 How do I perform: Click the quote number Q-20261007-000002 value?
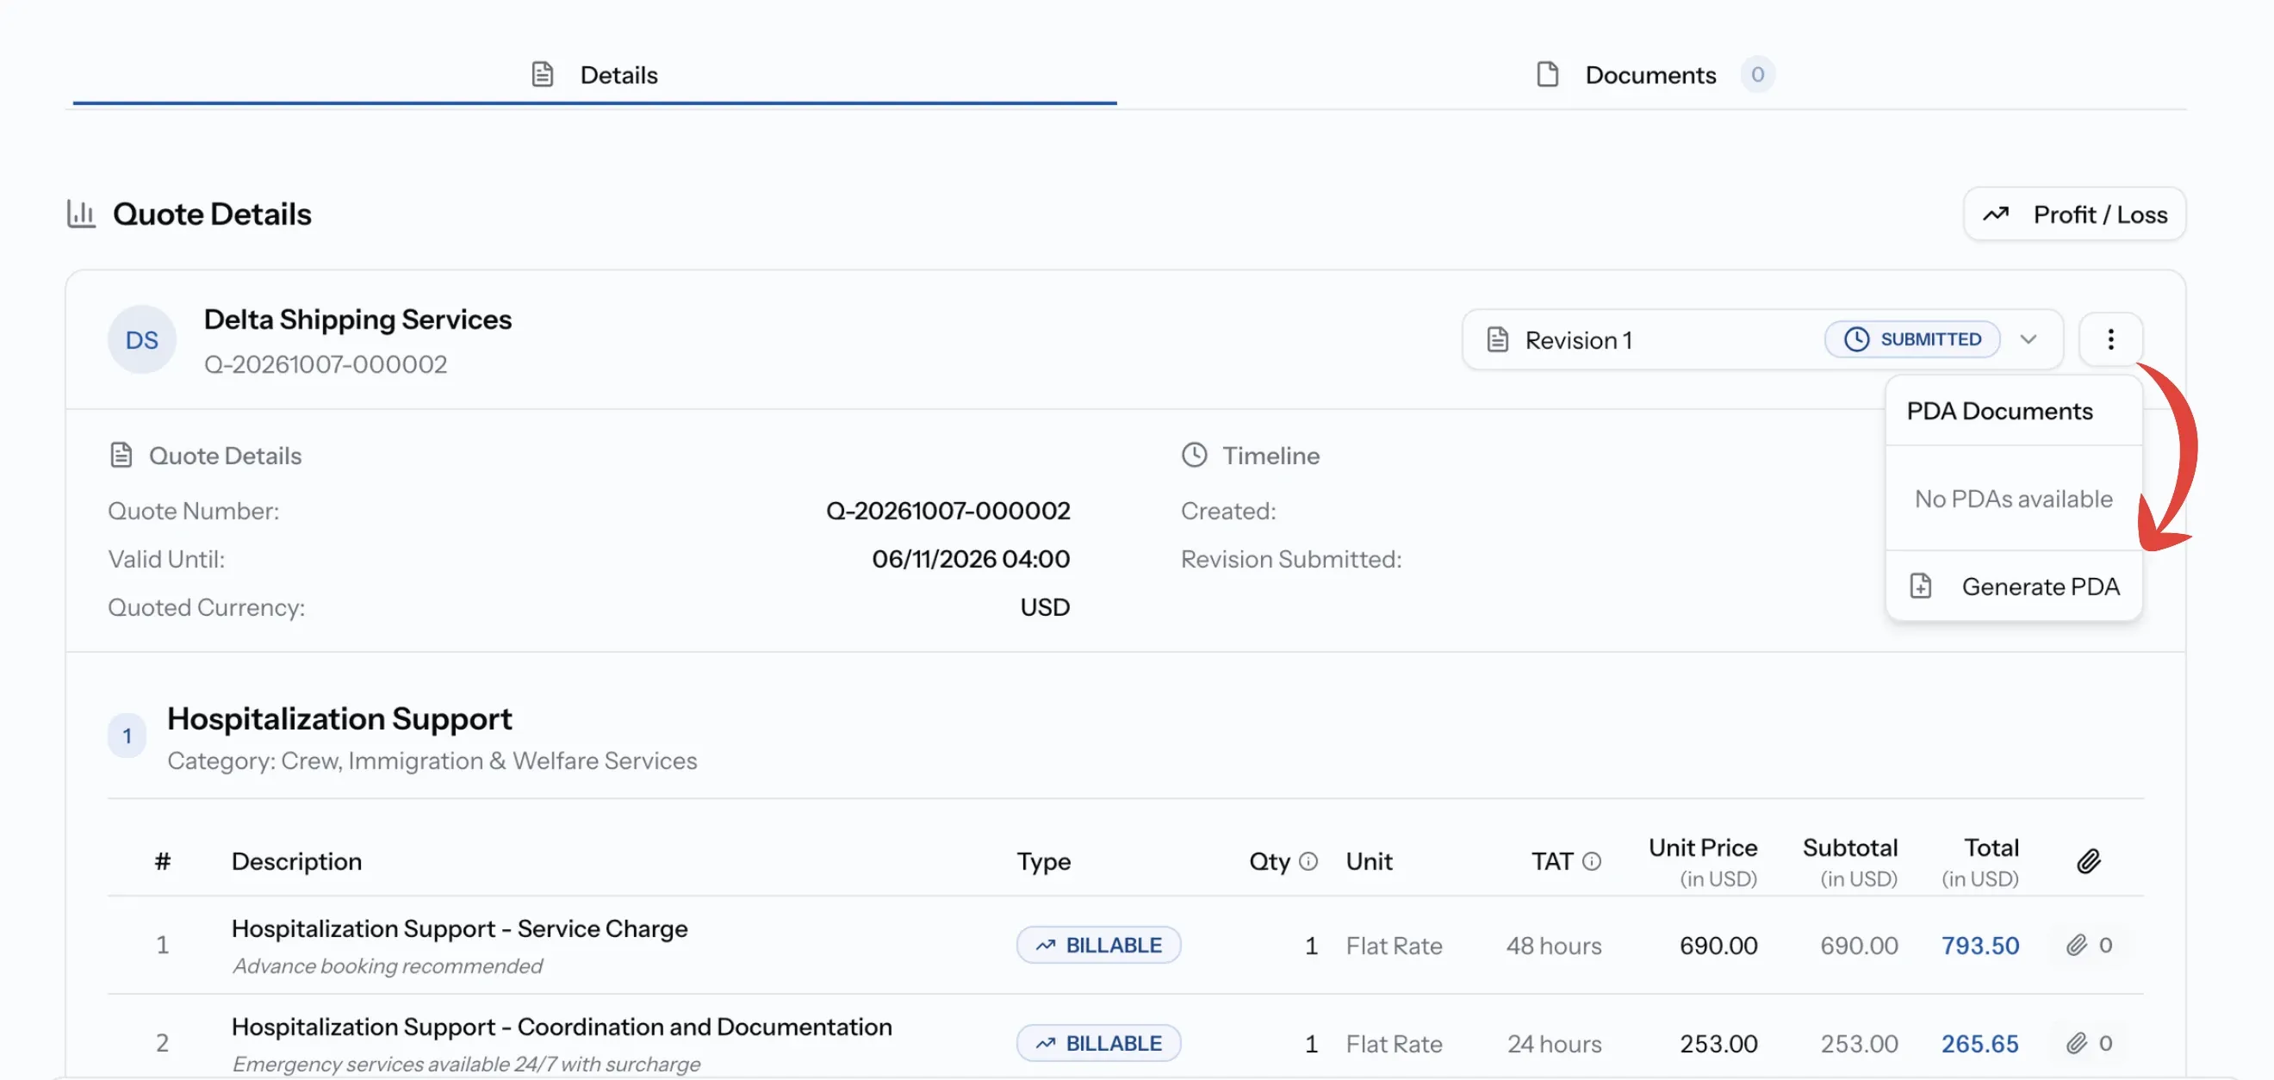pyautogui.click(x=947, y=511)
